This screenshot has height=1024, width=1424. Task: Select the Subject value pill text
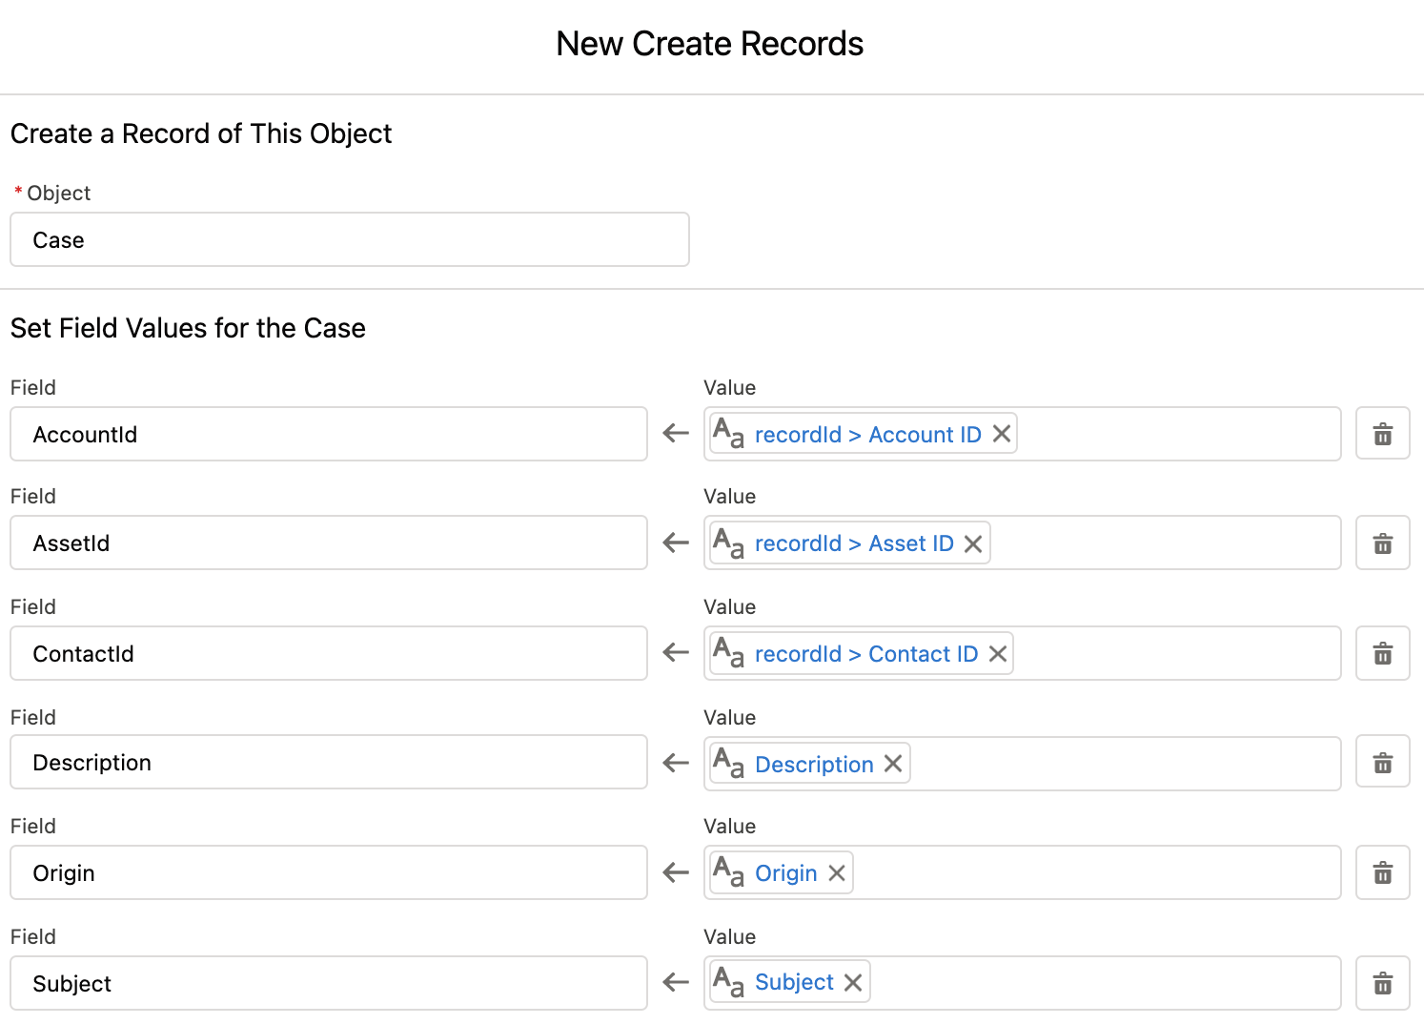coord(793,982)
